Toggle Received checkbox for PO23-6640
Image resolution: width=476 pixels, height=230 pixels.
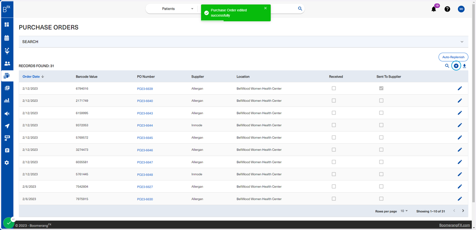click(x=334, y=101)
